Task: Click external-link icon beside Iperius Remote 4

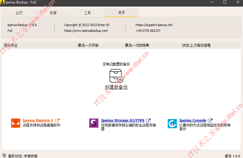Action: [x=57, y=121]
